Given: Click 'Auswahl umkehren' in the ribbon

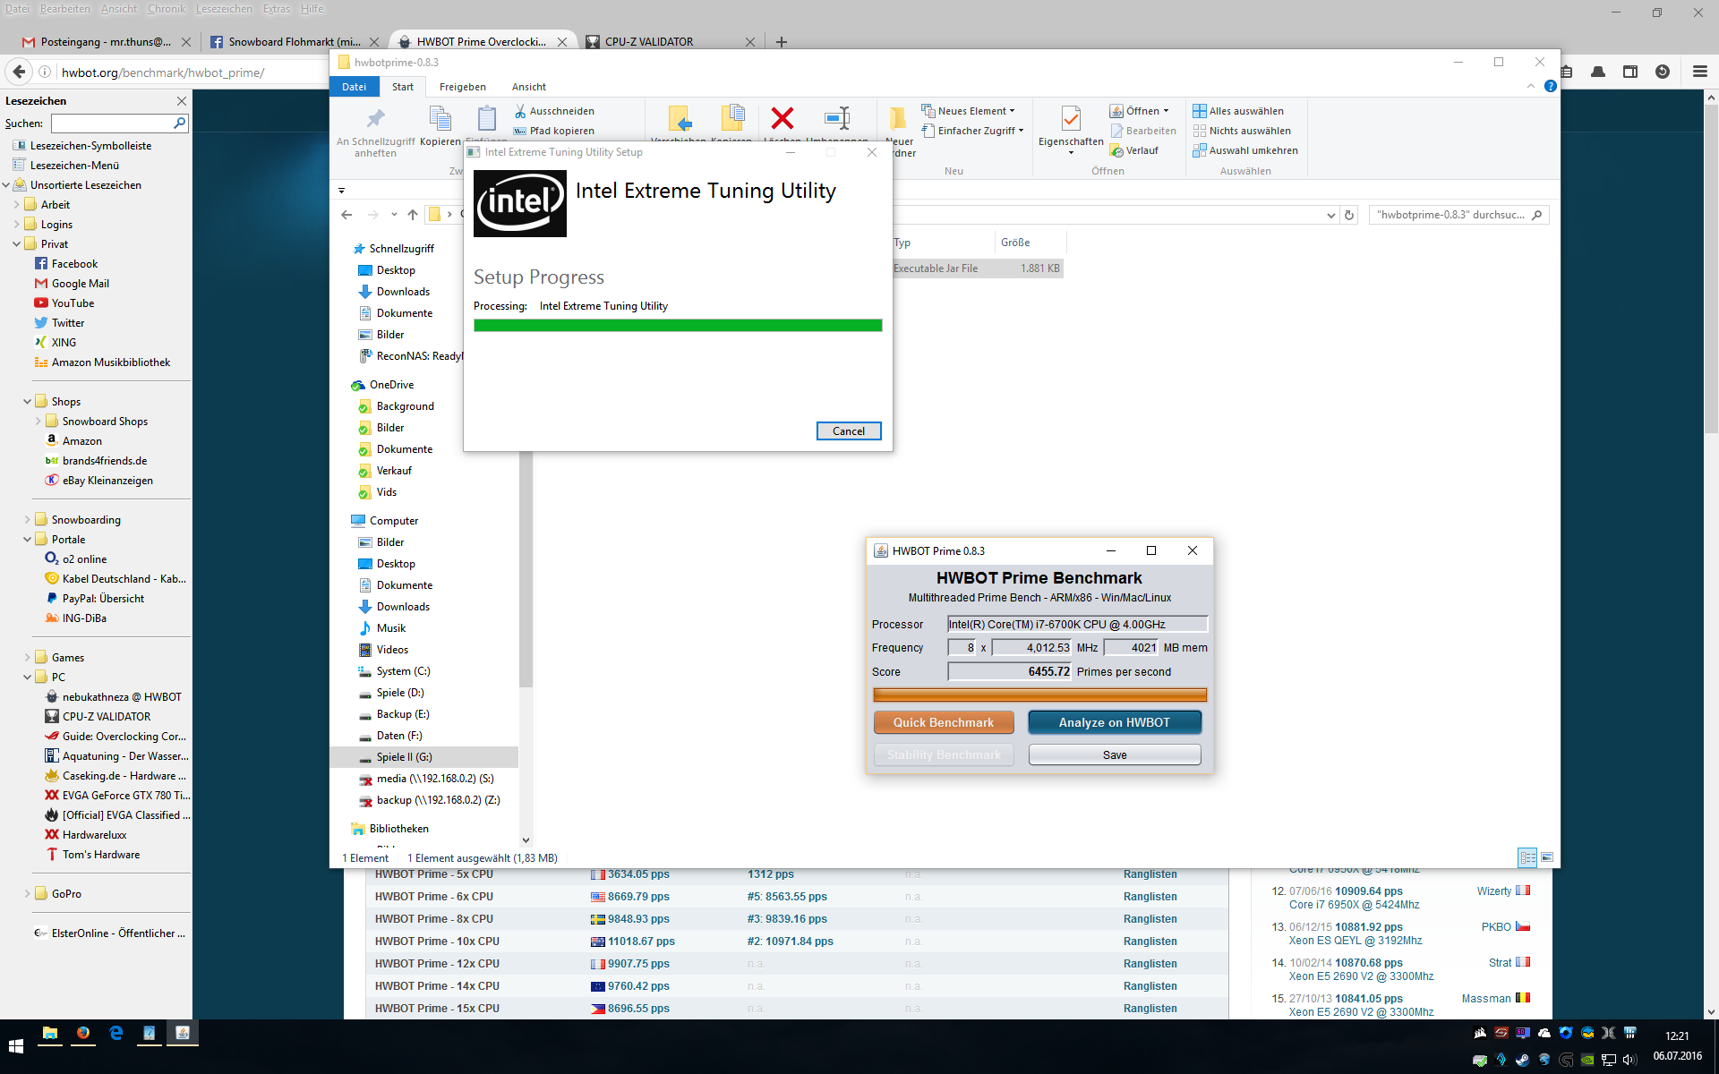Looking at the screenshot, I should 1245,150.
